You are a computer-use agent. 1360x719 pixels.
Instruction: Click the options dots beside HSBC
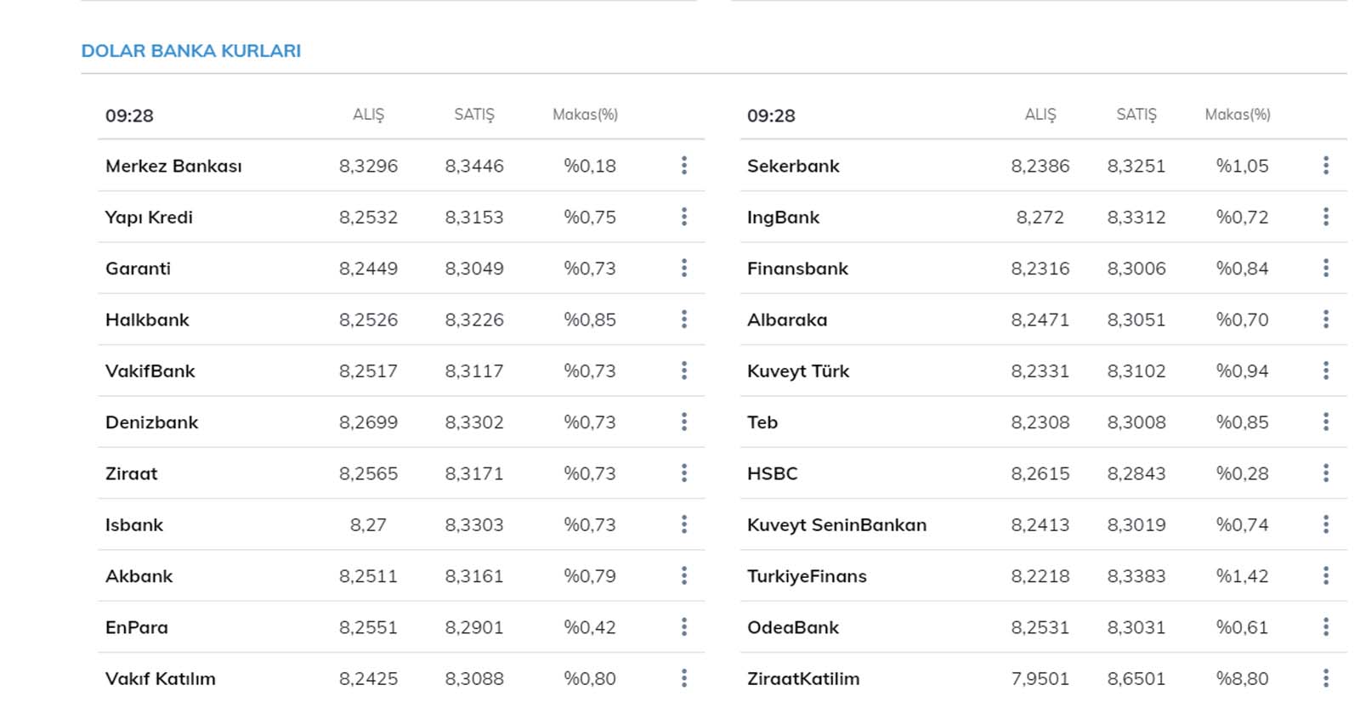[1325, 473]
